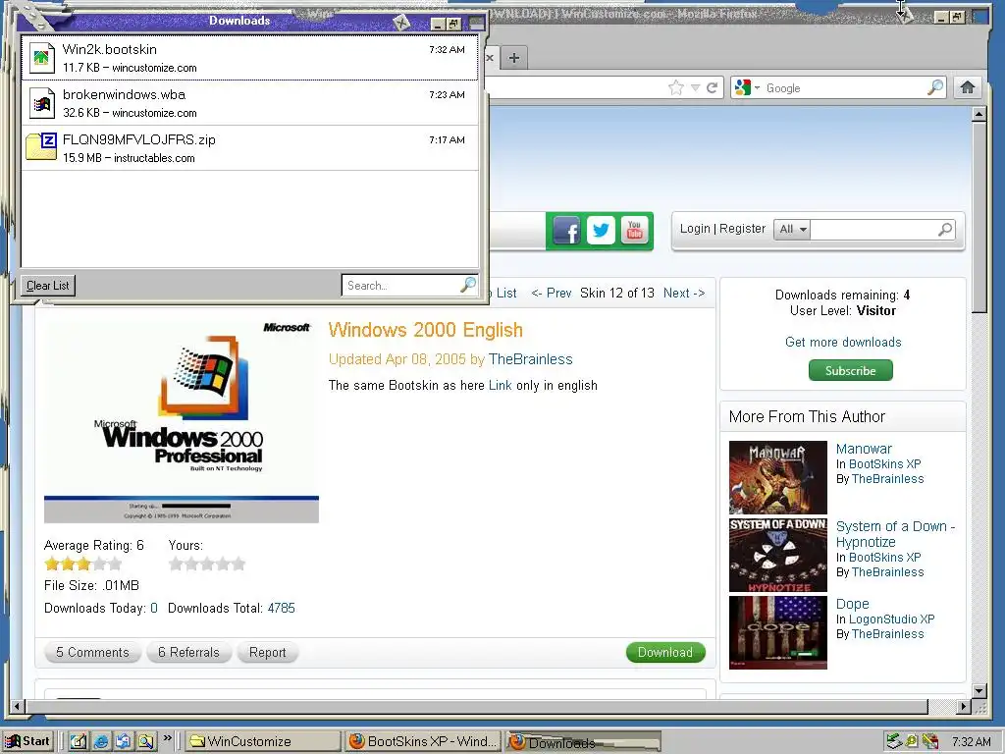Screen dimensions: 1005x754
Task: Click the green Subscribe button
Action: (850, 370)
